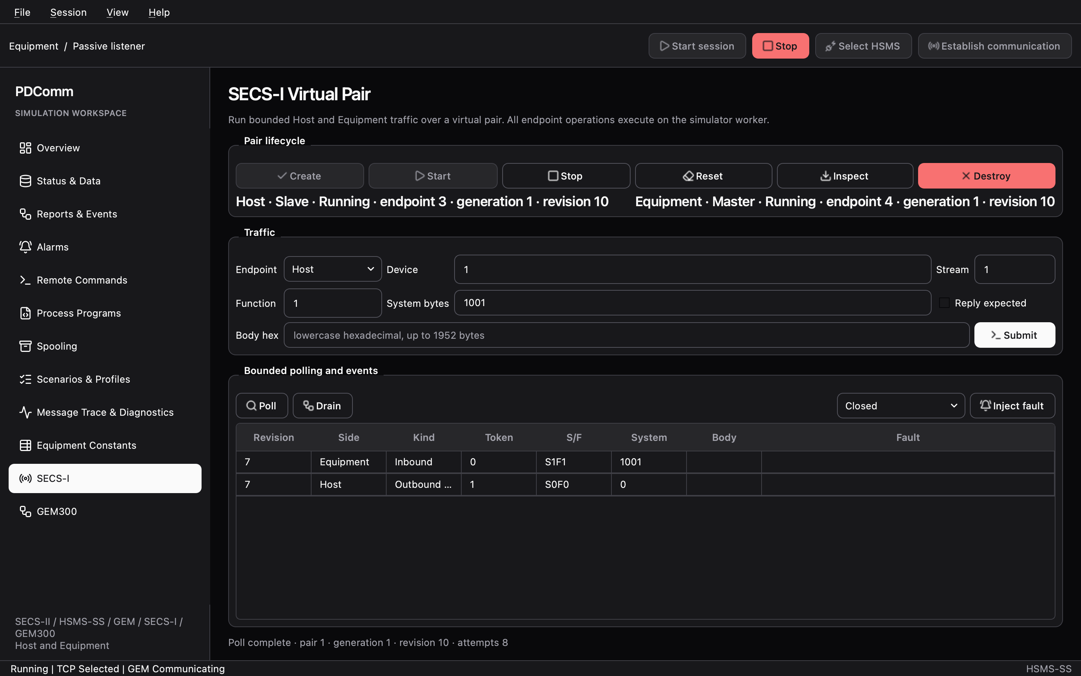1081x676 pixels.
Task: Click the Drain button
Action: click(x=322, y=406)
